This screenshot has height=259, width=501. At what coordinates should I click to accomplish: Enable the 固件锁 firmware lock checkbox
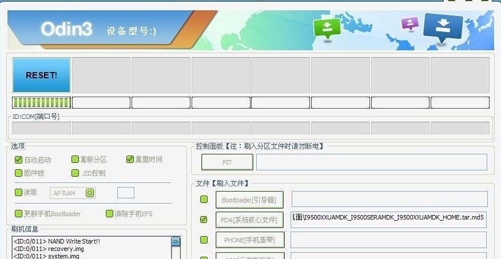[18, 173]
